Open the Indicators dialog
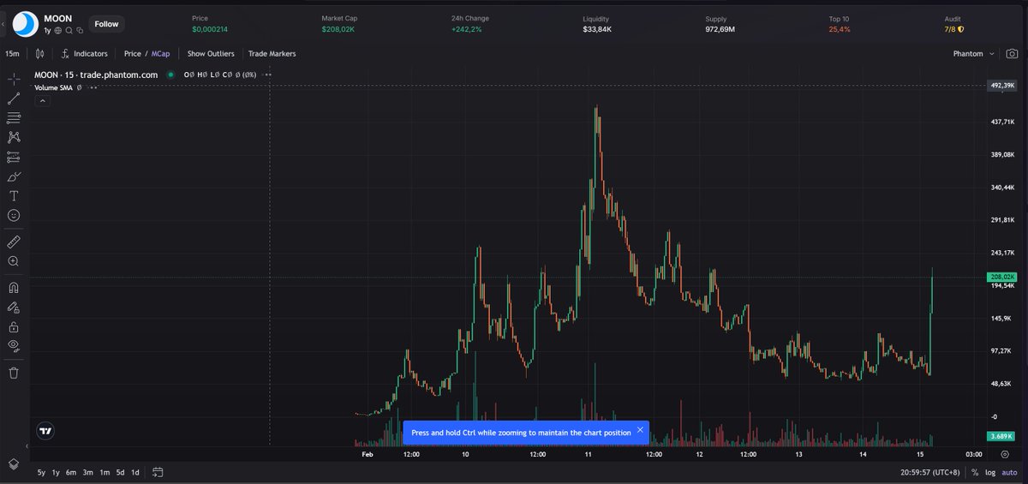1028x484 pixels. (85, 53)
